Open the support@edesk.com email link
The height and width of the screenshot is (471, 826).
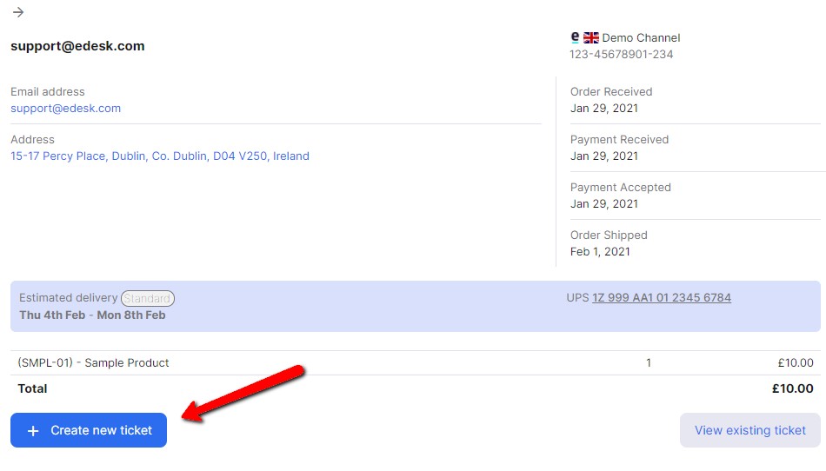[66, 108]
